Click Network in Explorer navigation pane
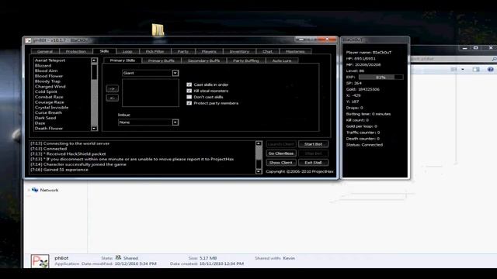This screenshot has width=497, height=279. coord(49,190)
